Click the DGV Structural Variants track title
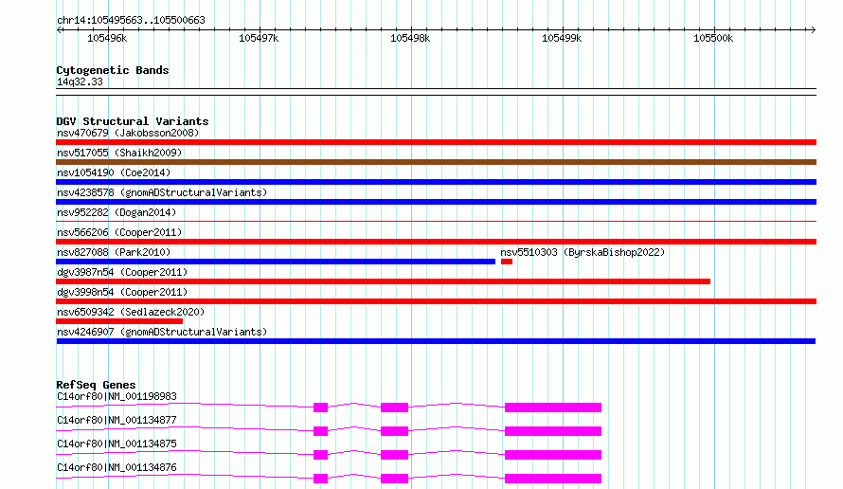Screen dimensions: 843x489 click(133, 121)
